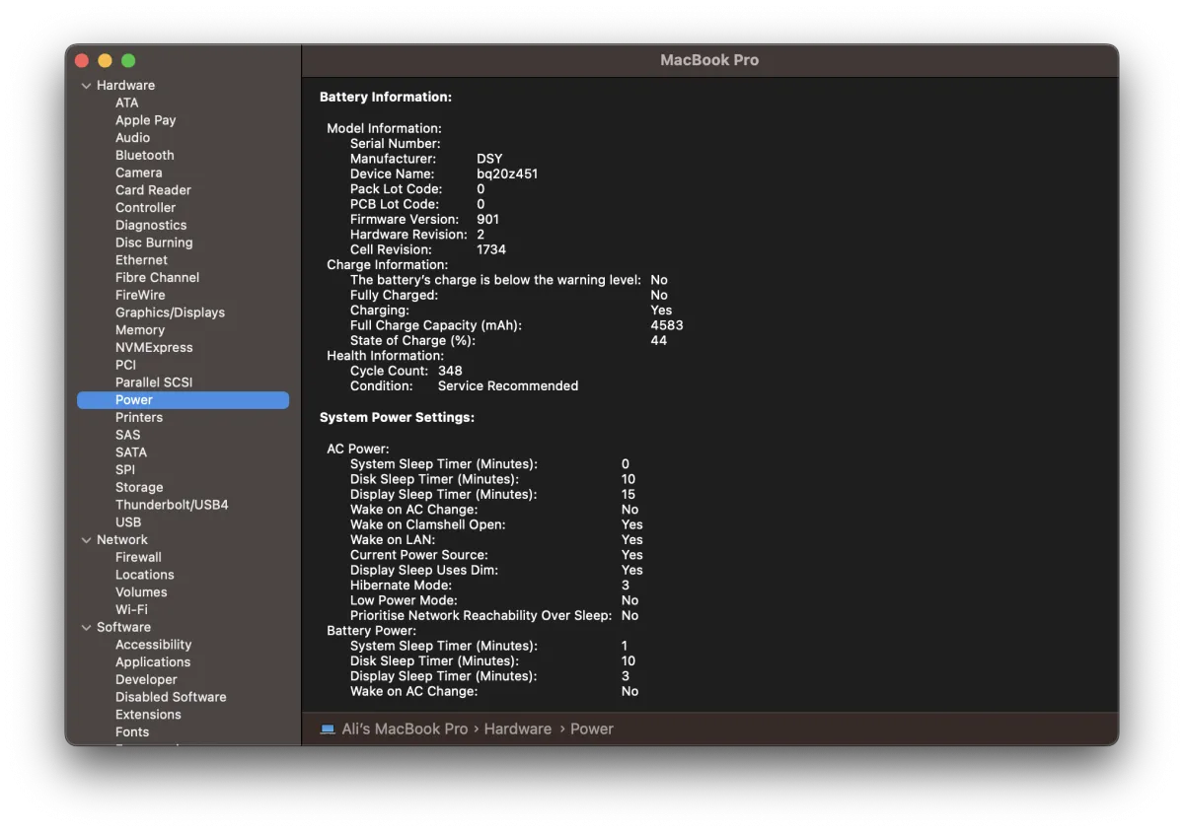Click the Network section label

pyautogui.click(x=122, y=540)
